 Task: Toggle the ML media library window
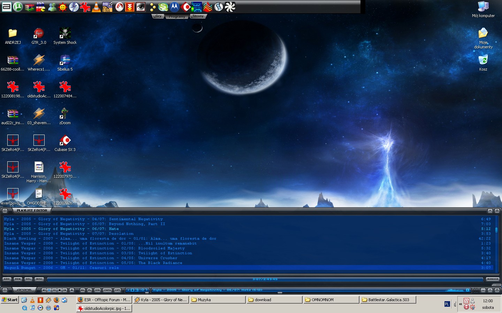point(83,290)
